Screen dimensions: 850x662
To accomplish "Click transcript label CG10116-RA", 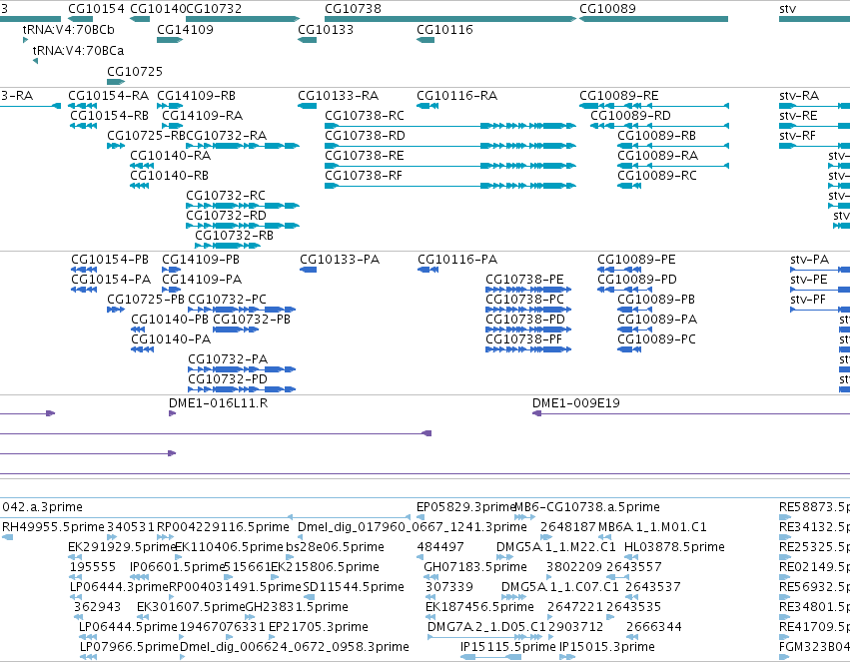I will (457, 96).
